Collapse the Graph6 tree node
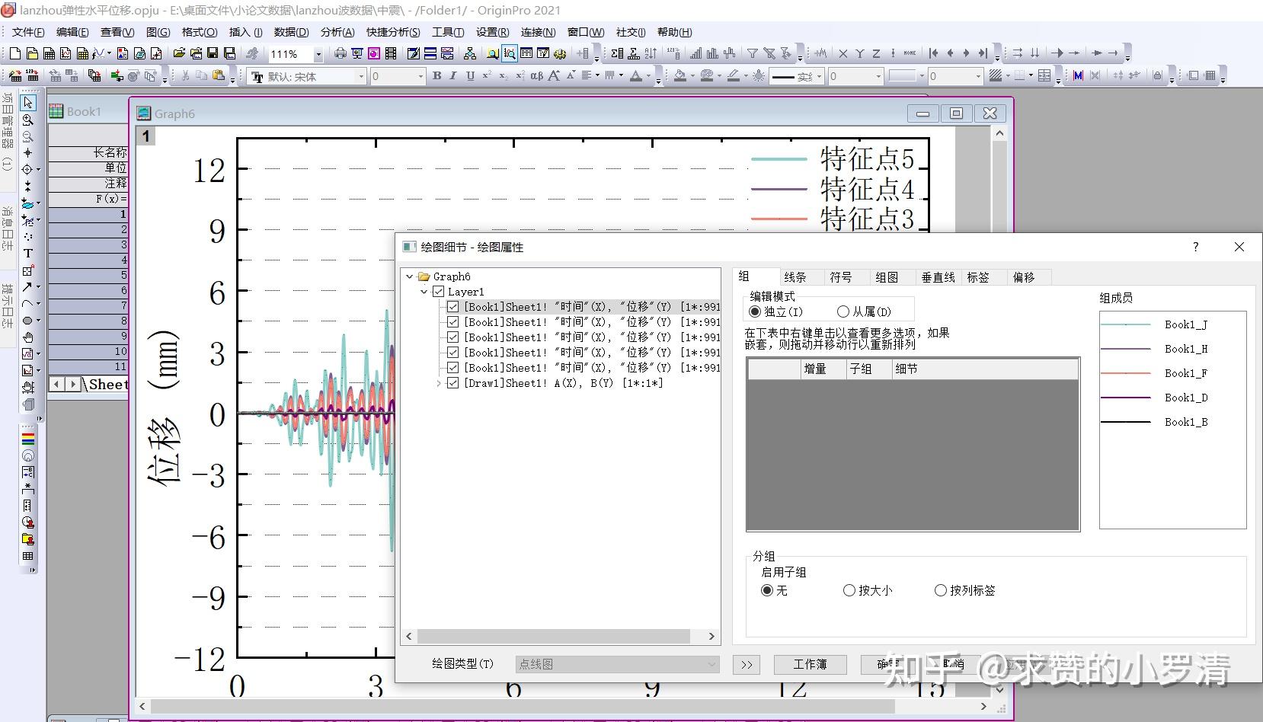Image resolution: width=1263 pixels, height=722 pixels. (410, 276)
